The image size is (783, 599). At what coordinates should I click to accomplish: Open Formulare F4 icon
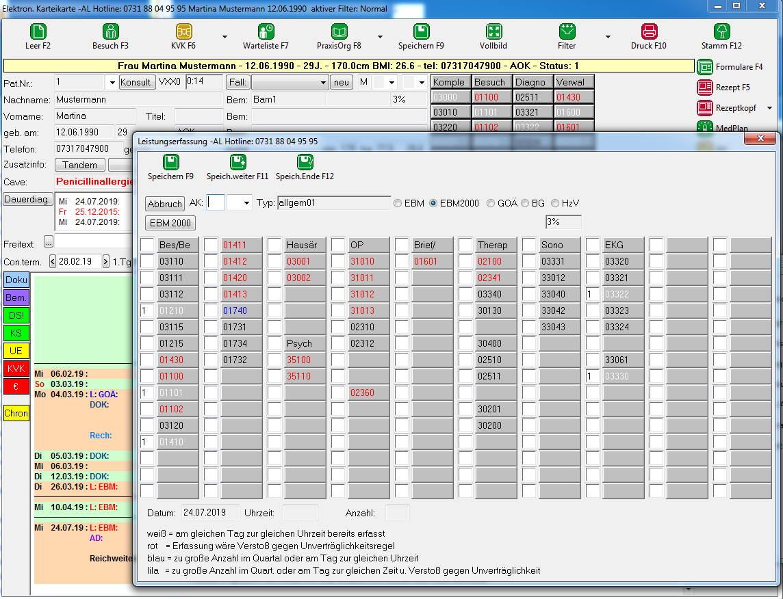704,67
